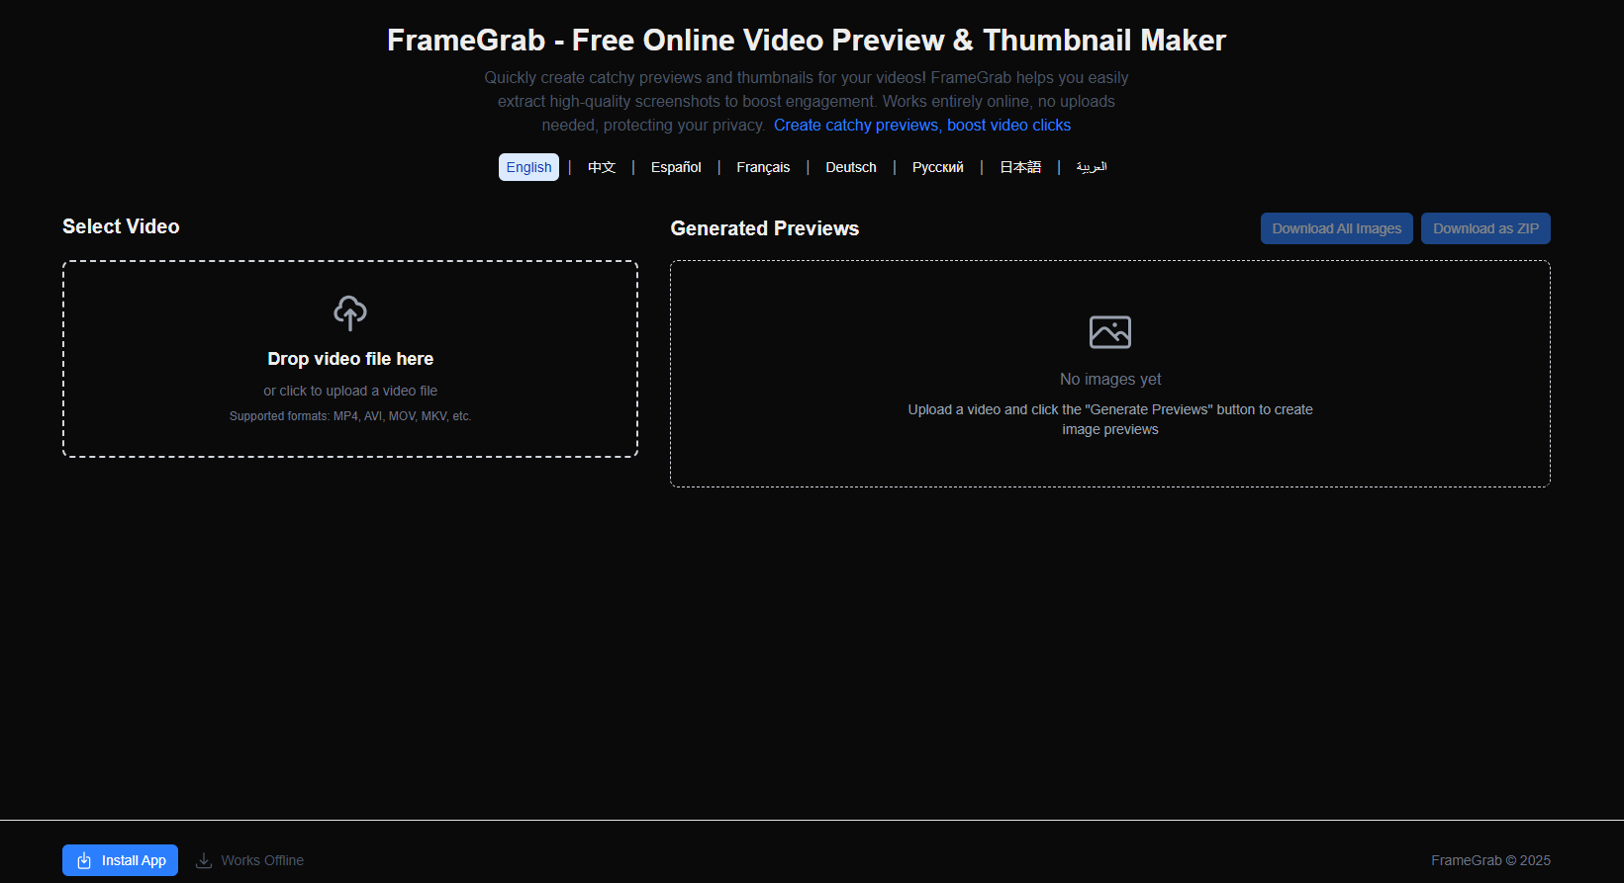This screenshot has width=1624, height=883.
Task: Click the 'Upload a video and click...' instruction text
Action: (x=1110, y=419)
